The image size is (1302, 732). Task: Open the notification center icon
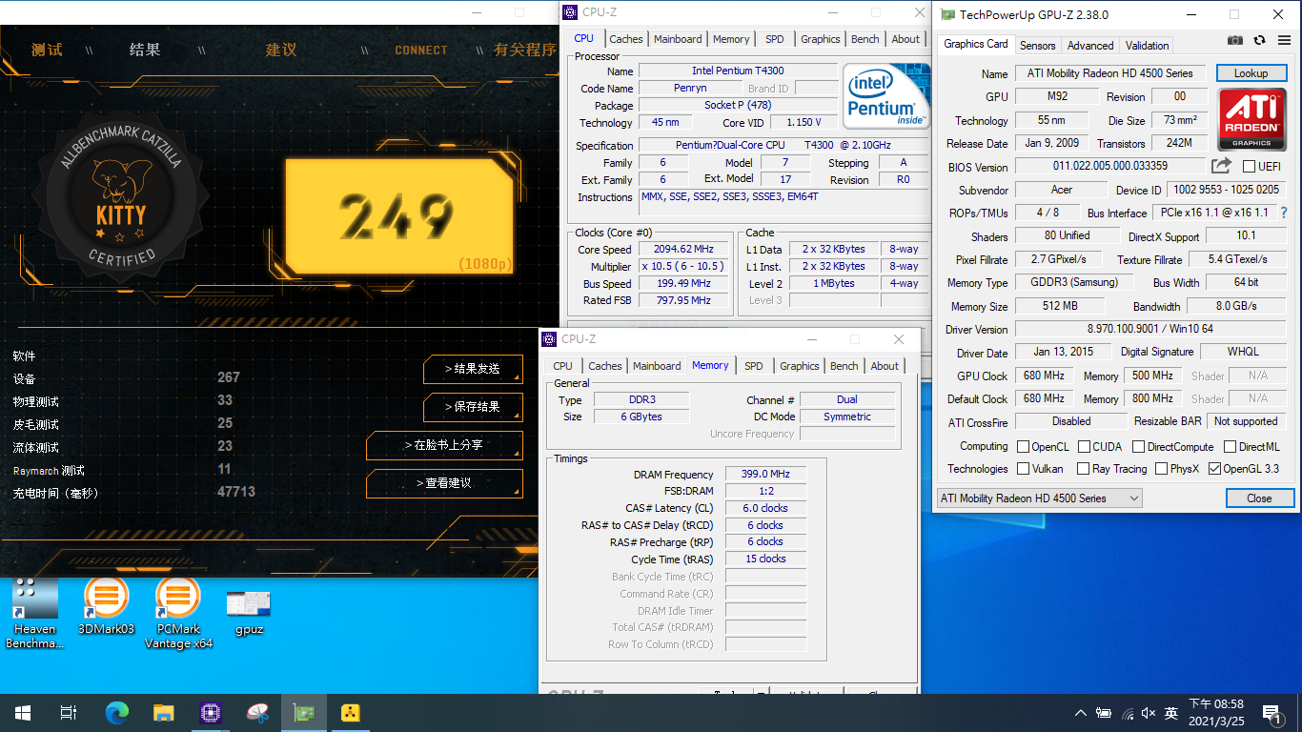[x=1273, y=713]
